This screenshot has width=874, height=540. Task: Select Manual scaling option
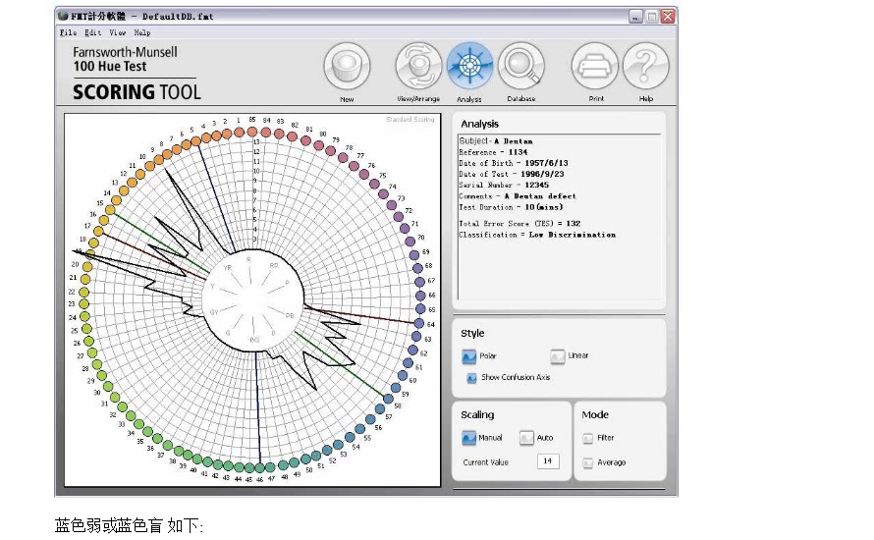[468, 438]
